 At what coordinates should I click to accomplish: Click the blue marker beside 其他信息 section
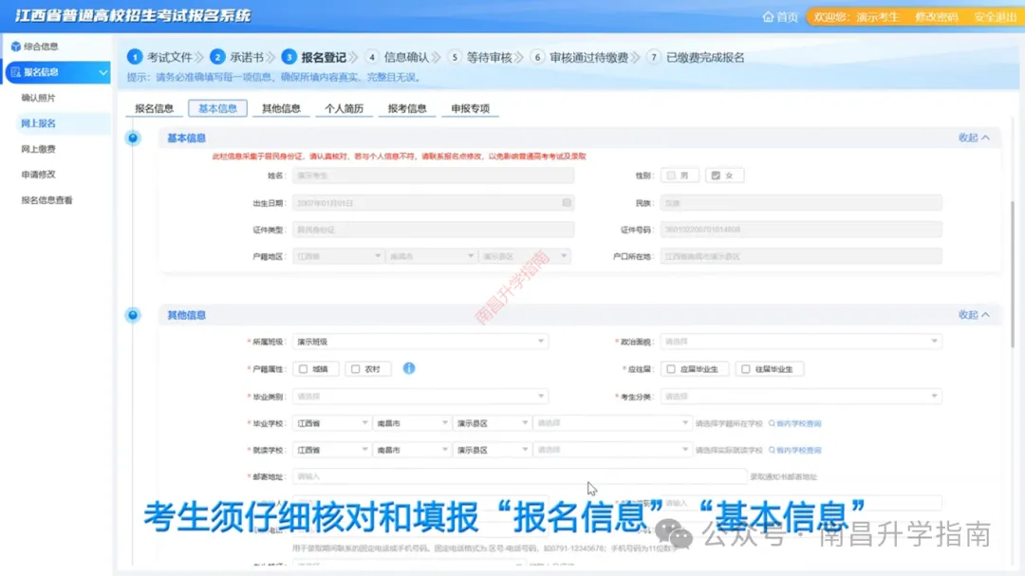[x=133, y=315]
